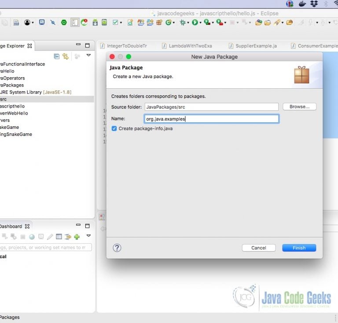Minimize the Package Explorer view

pyautogui.click(x=78, y=44)
